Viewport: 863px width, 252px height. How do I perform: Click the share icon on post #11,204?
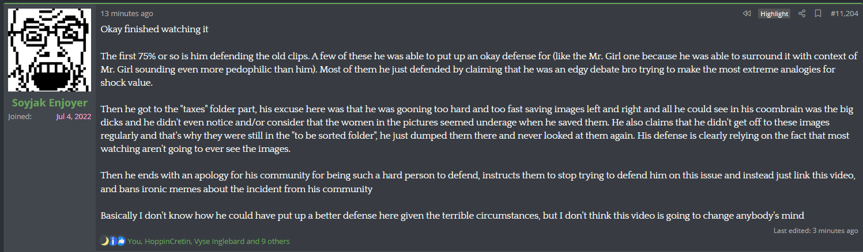coord(802,13)
